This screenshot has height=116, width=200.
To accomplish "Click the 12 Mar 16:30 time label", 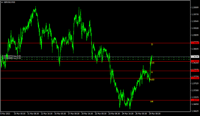I will 47,113.
